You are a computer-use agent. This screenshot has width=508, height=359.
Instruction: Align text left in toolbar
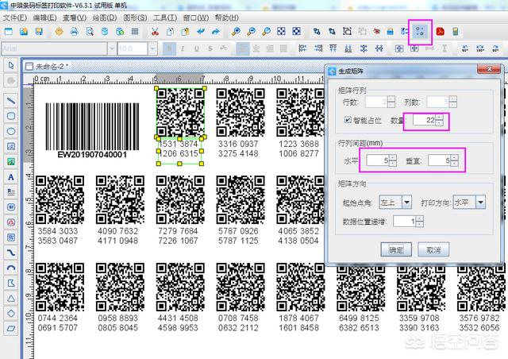241,49
